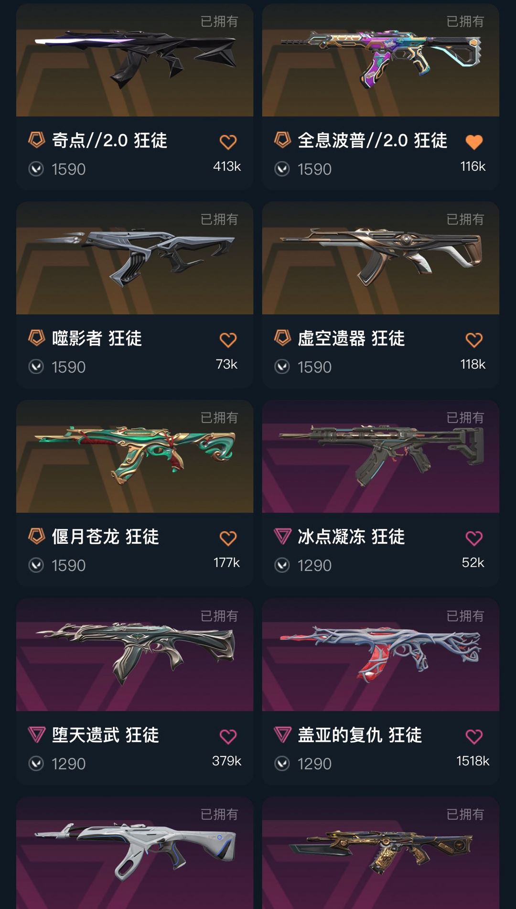Click VP currency icon under 盖亚的复仇 狂徒
The width and height of the screenshot is (516, 909).
(282, 763)
